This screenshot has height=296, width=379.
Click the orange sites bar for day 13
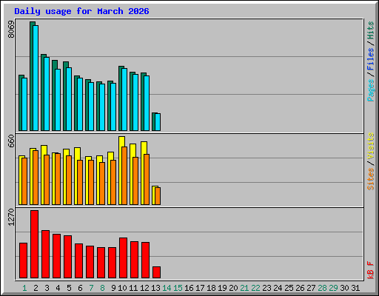click(158, 196)
